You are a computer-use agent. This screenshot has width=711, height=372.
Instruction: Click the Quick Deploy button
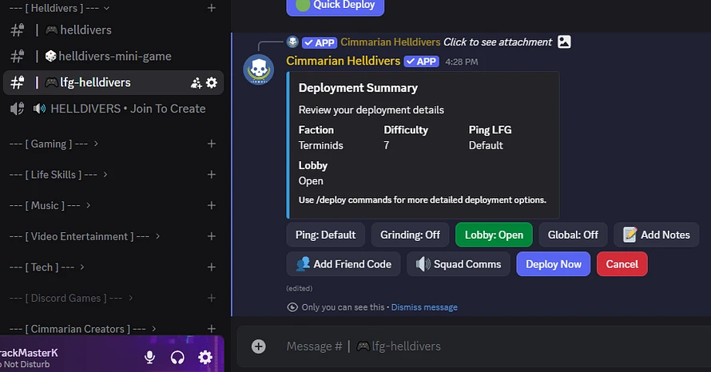pyautogui.click(x=335, y=6)
